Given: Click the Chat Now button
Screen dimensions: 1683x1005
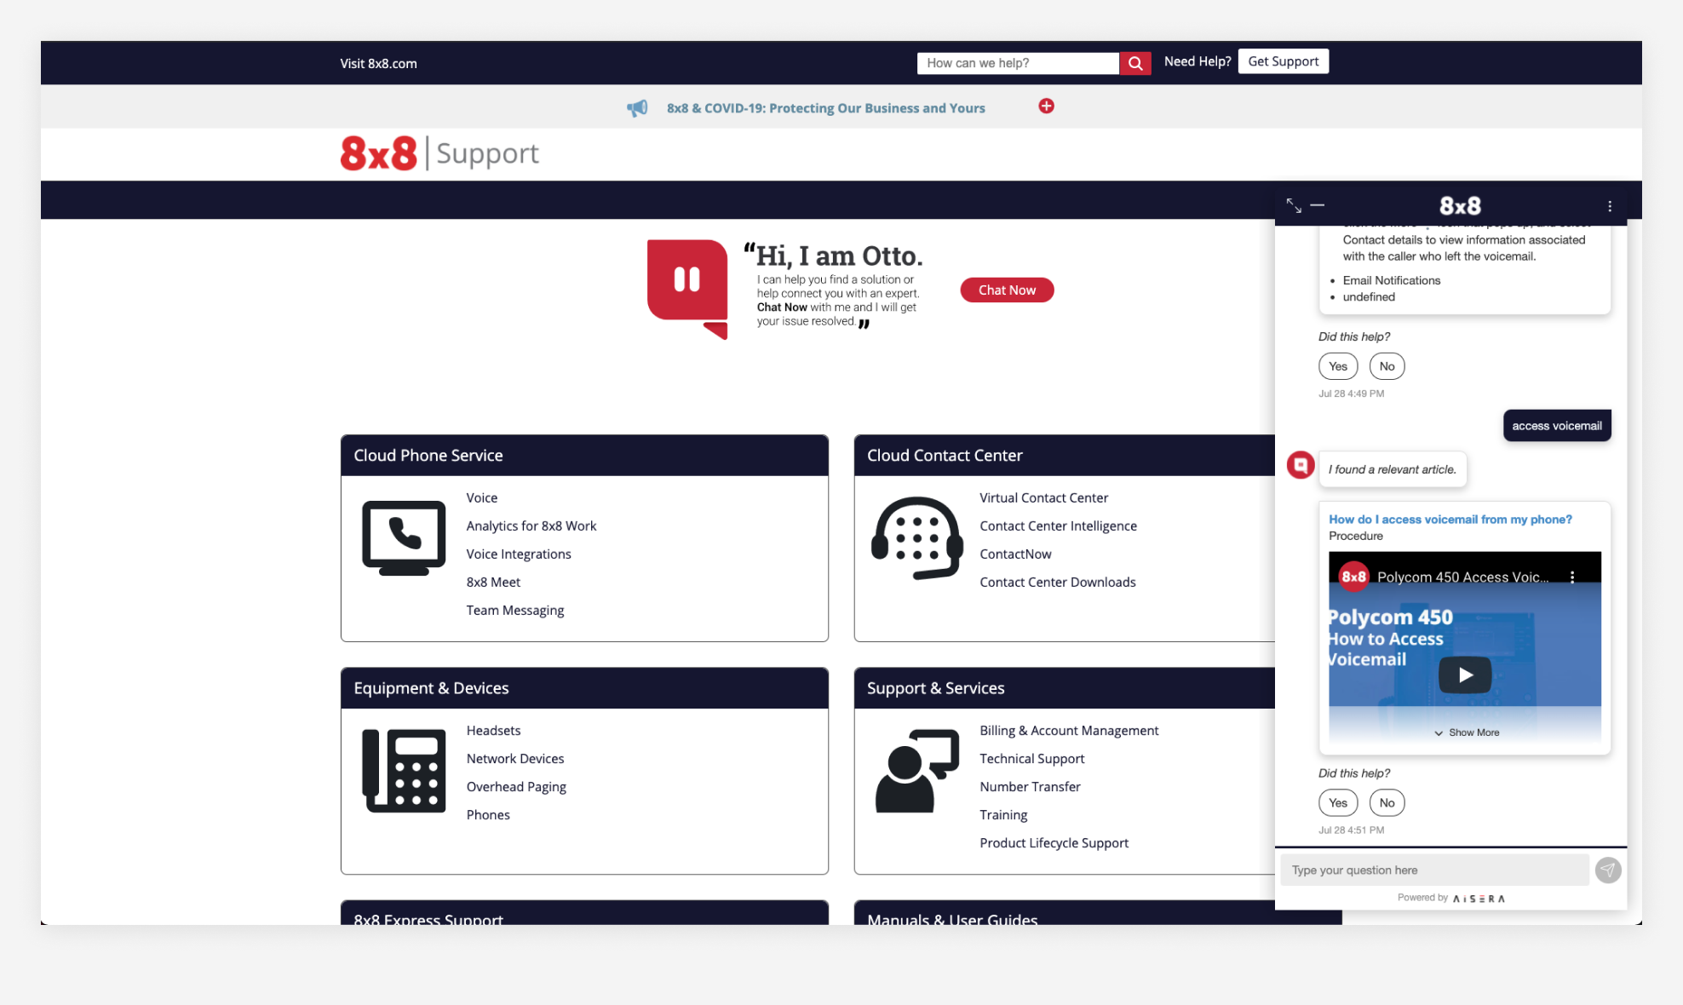Looking at the screenshot, I should pos(1007,290).
